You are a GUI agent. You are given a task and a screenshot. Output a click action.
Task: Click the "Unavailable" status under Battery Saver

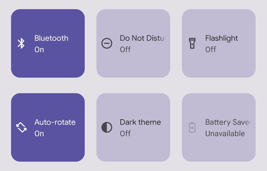(225, 134)
